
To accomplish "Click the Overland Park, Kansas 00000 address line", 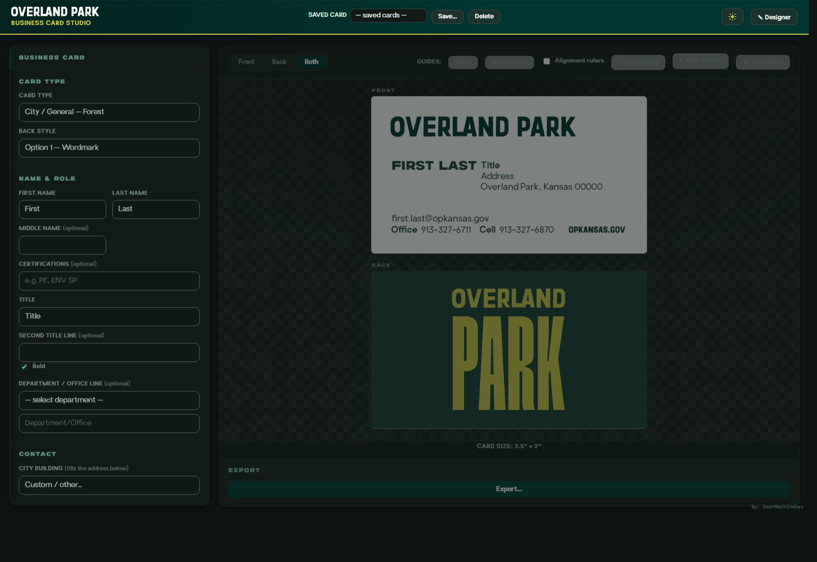I will coord(541,187).
